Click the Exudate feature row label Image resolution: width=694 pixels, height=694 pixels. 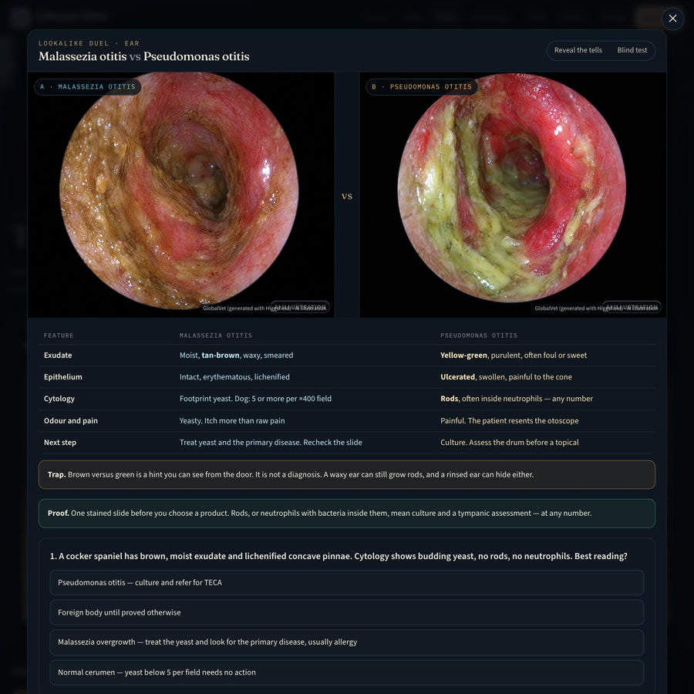pos(58,355)
